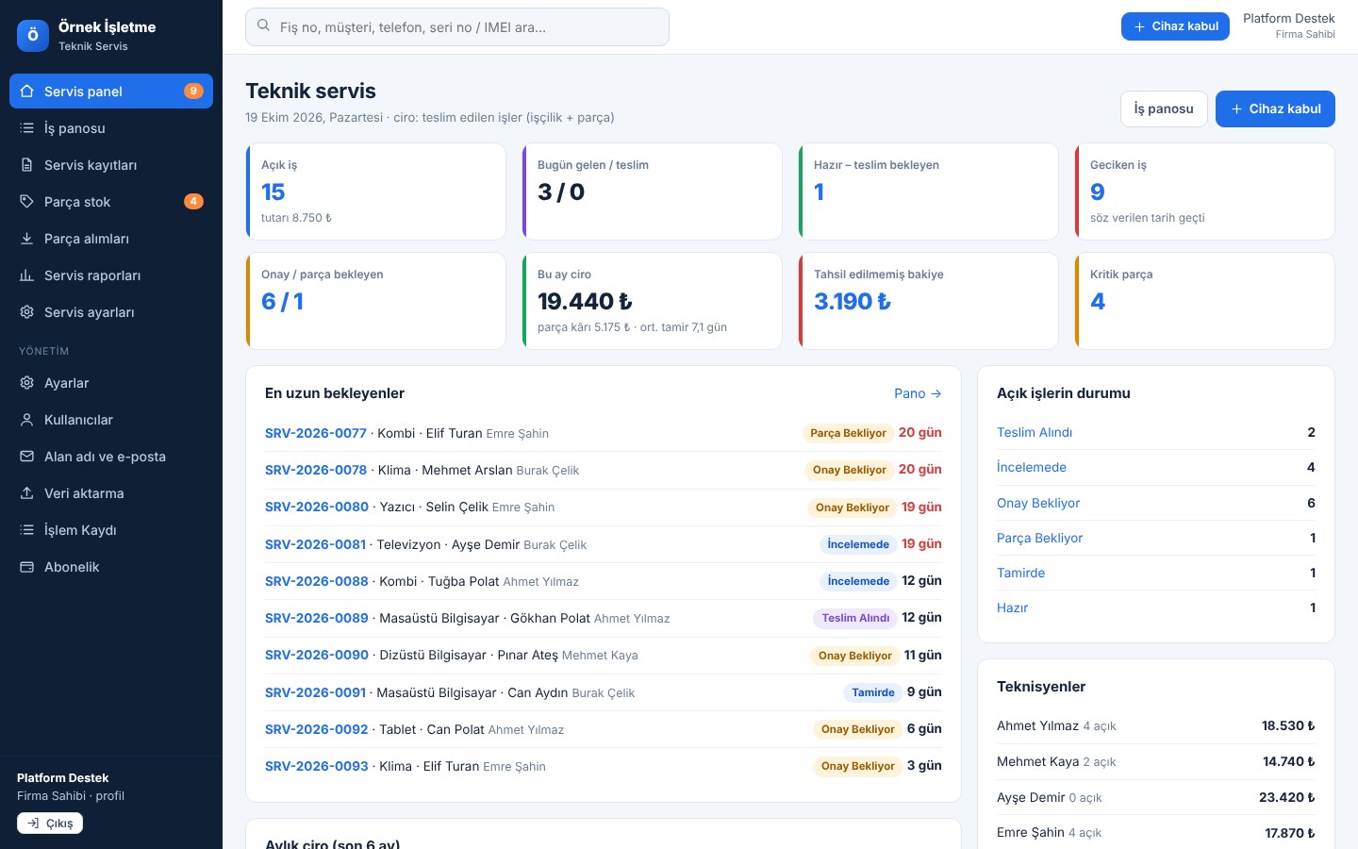The width and height of the screenshot is (1358, 849).
Task: Click Teslim Alındı in Açık işlerin durumu
Action: pyautogui.click(x=1035, y=432)
